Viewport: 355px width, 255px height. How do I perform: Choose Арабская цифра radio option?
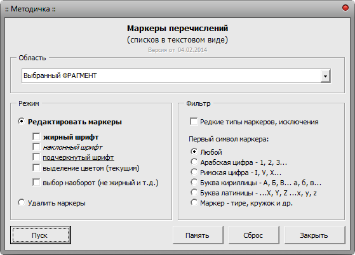[x=194, y=162]
